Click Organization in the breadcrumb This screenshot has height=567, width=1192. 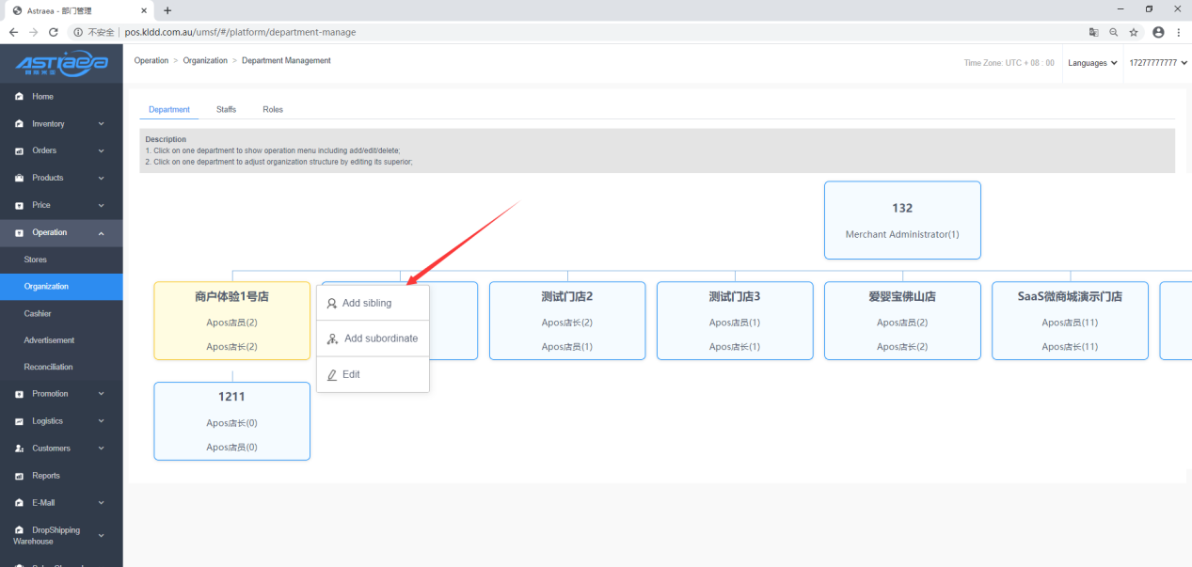205,61
